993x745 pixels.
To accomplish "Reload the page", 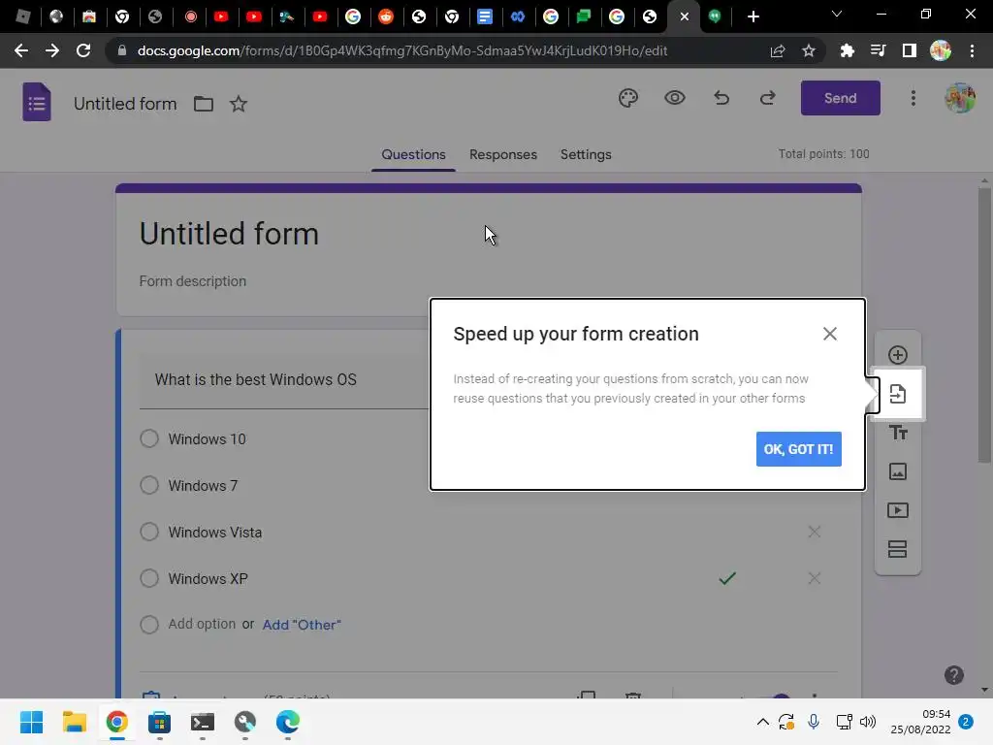I will pos(83,50).
